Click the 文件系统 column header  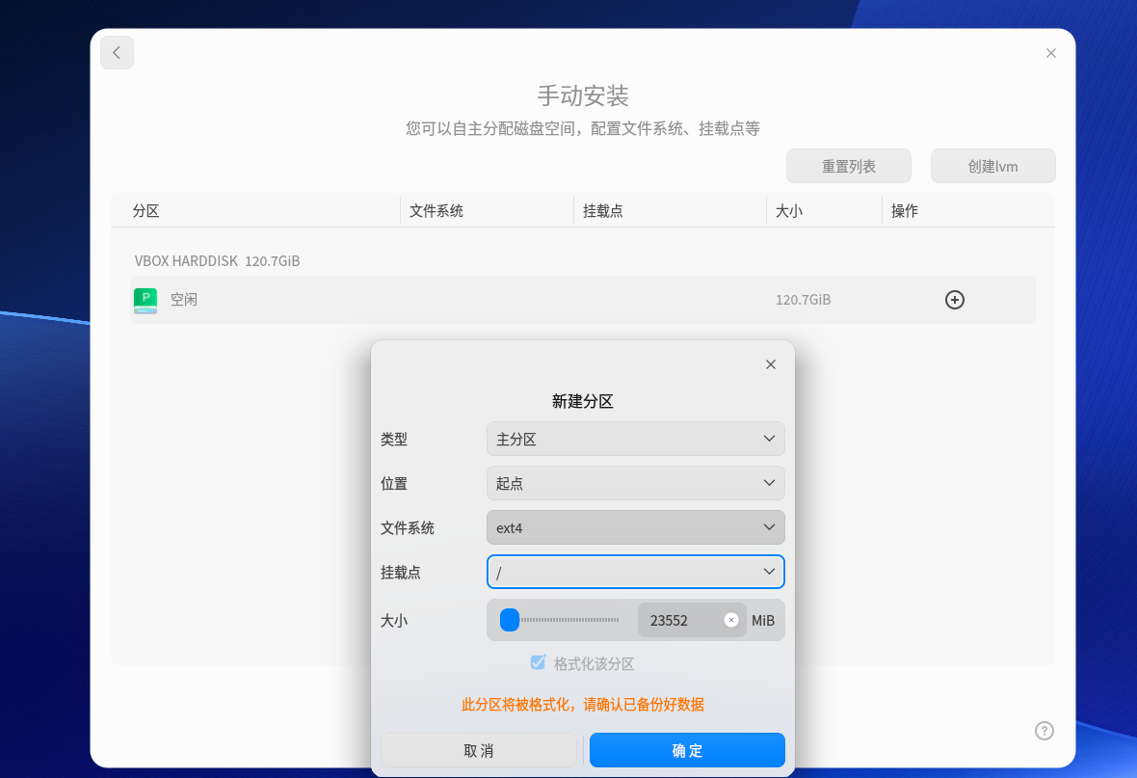click(436, 211)
